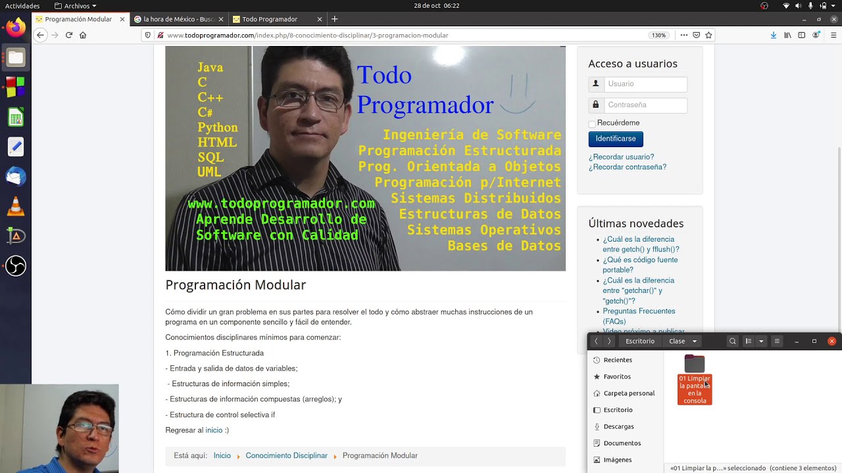The width and height of the screenshot is (842, 473).
Task: Open page actions three-dot menu
Action: click(684, 35)
